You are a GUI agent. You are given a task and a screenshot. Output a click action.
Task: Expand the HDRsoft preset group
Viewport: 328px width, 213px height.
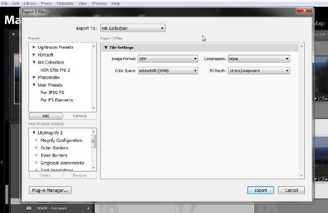(x=34, y=54)
